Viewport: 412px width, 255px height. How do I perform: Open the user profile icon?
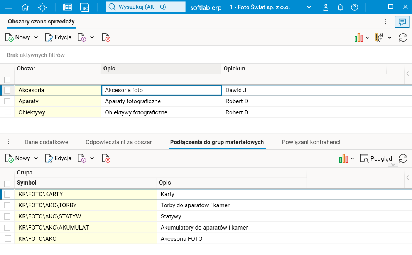[326, 7]
